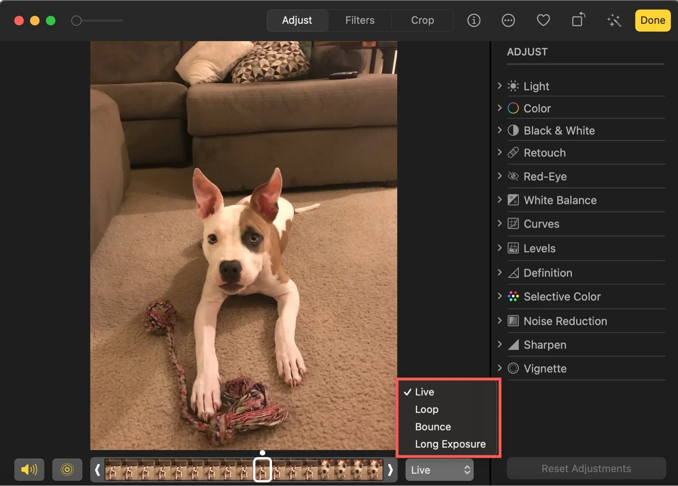Screen dimensions: 678x486
Task: Click the Color ring icon
Action: [x=513, y=108]
